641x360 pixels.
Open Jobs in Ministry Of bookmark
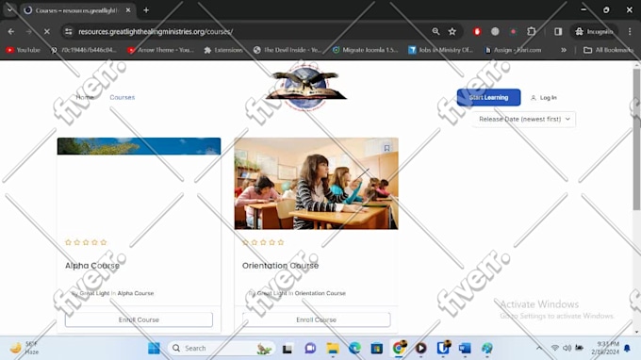[x=441, y=50]
